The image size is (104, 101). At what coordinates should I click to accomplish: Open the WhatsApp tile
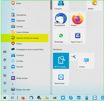tap(61, 36)
